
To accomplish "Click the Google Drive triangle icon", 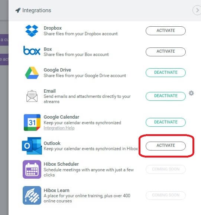I will tap(32, 73).
